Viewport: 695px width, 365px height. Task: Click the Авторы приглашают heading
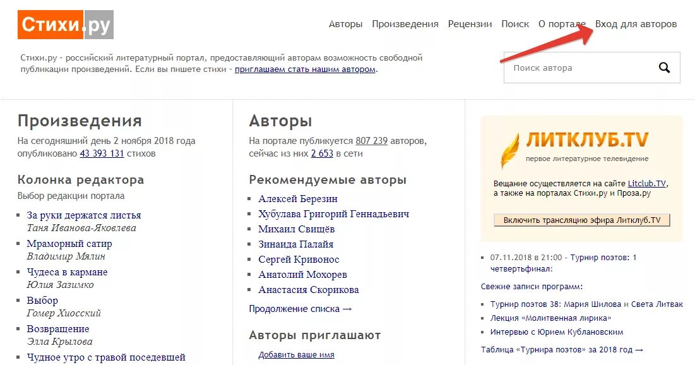point(315,335)
